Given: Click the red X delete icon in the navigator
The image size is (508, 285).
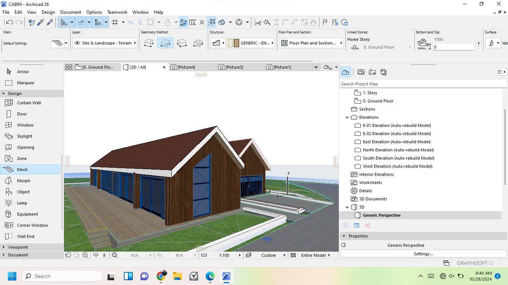Looking at the screenshot, I should pyautogui.click(x=367, y=226).
